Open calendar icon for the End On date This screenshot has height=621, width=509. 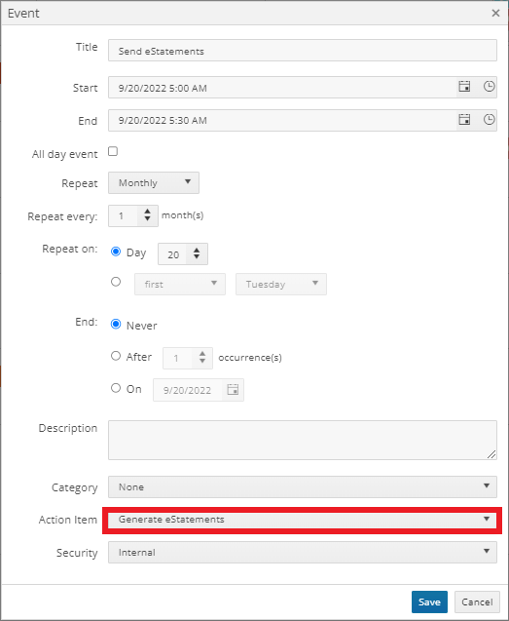click(x=233, y=390)
